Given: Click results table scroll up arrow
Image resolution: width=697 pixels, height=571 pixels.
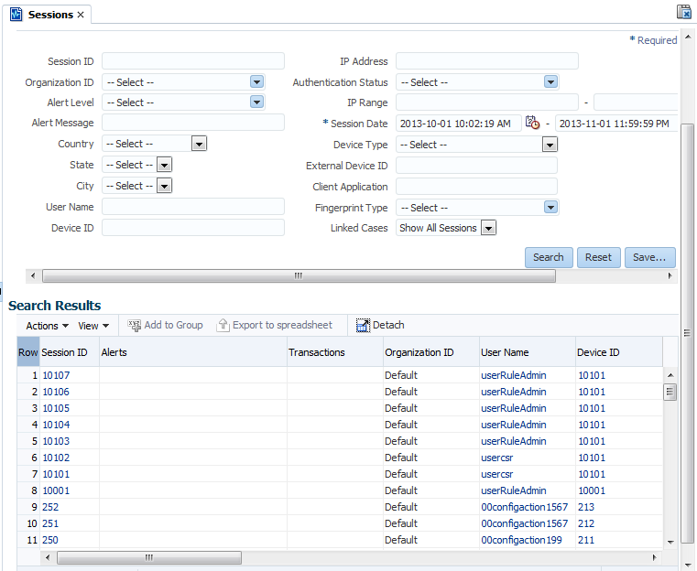Looking at the screenshot, I should coord(670,375).
